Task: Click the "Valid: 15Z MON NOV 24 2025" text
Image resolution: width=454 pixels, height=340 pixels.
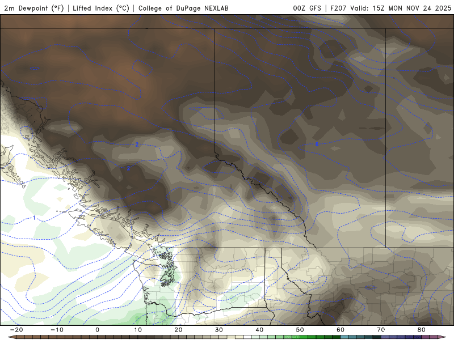Action: [x=401, y=8]
